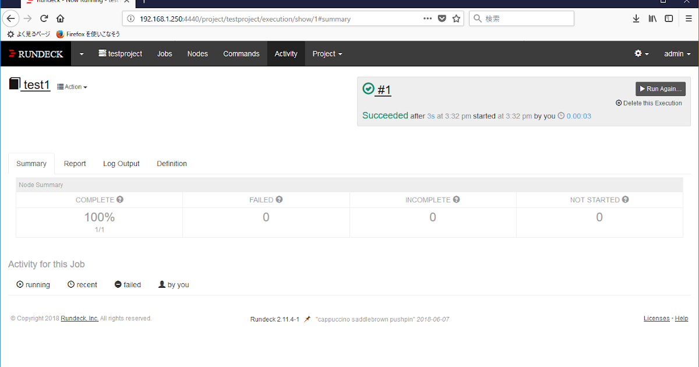Image resolution: width=699 pixels, height=367 pixels.
Task: Click the reload page icon in browser toolbar
Action: coord(44,18)
